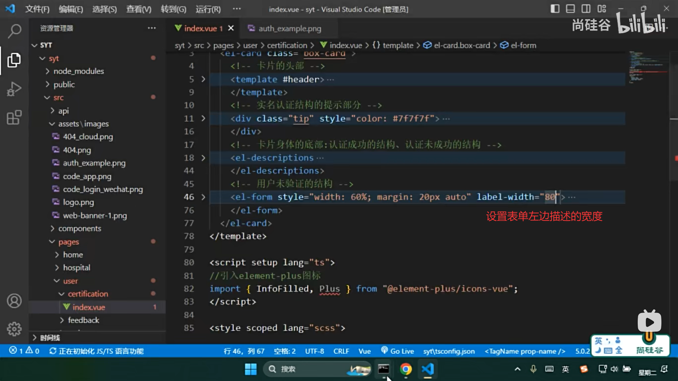Toggle the bottom panel layout icon
Image resolution: width=678 pixels, height=381 pixels.
tap(570, 9)
